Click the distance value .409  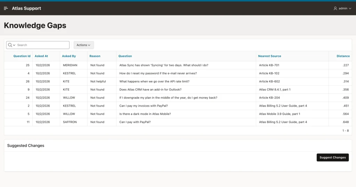[x=346, y=98]
